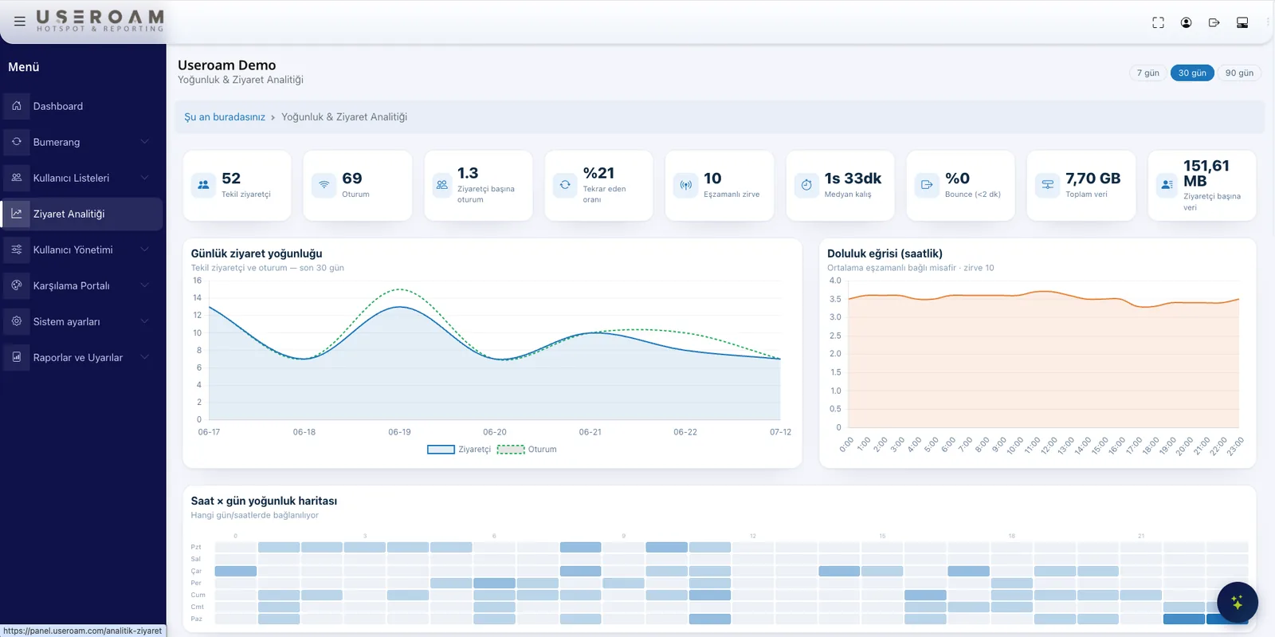Click the Kullanıcı Yönetimi sliders icon
The height and width of the screenshot is (637, 1275).
click(x=17, y=250)
